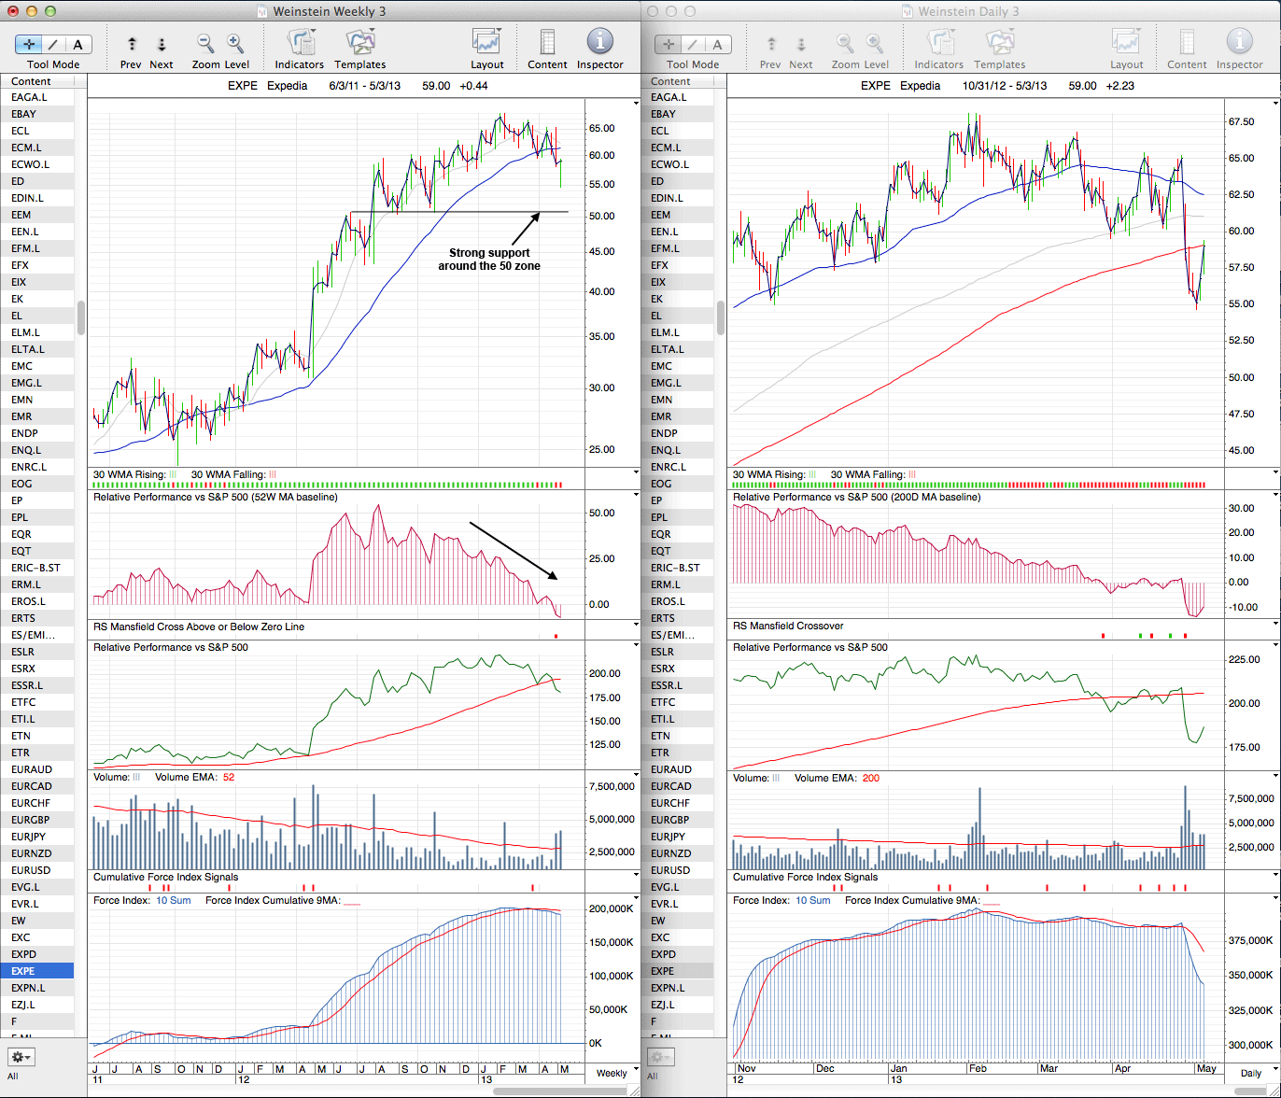
Task: Open gear action menu below Weekly content list
Action: [x=21, y=1057]
